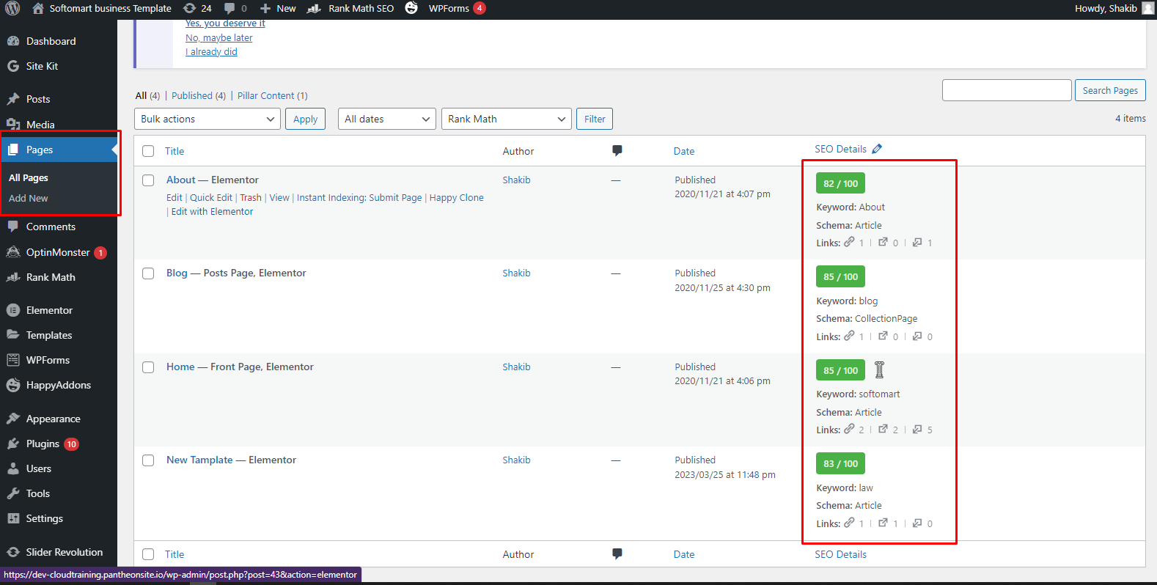Toggle the select-all checkbox in table header
This screenshot has width=1157, height=585.
pos(148,151)
